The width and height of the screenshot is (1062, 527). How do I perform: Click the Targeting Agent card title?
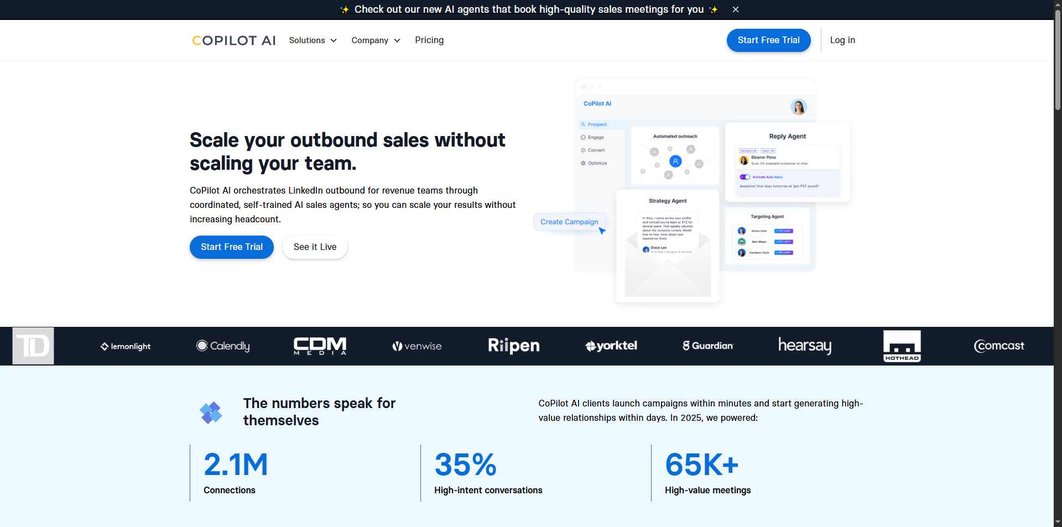click(767, 217)
